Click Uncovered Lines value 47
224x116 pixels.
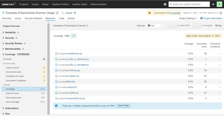pos(205,76)
